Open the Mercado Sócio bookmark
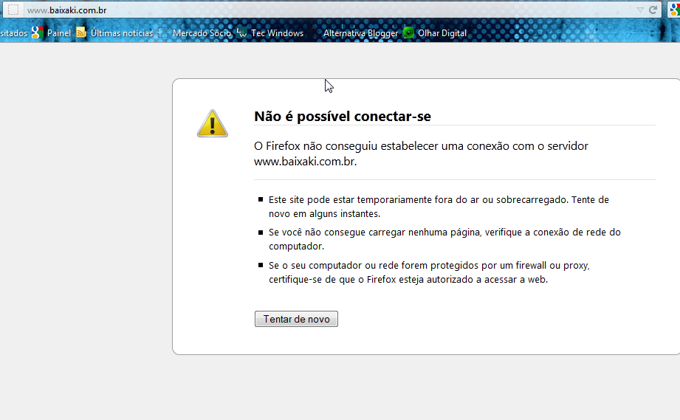The image size is (680, 420). (x=201, y=33)
